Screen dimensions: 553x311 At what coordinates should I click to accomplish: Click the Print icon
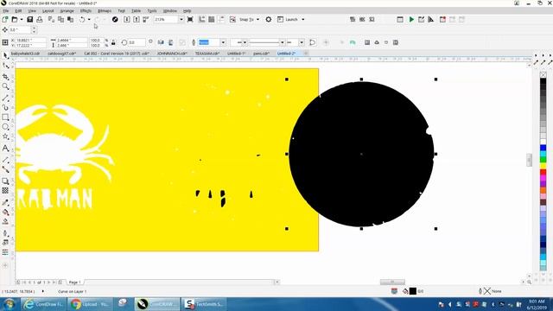(40, 19)
